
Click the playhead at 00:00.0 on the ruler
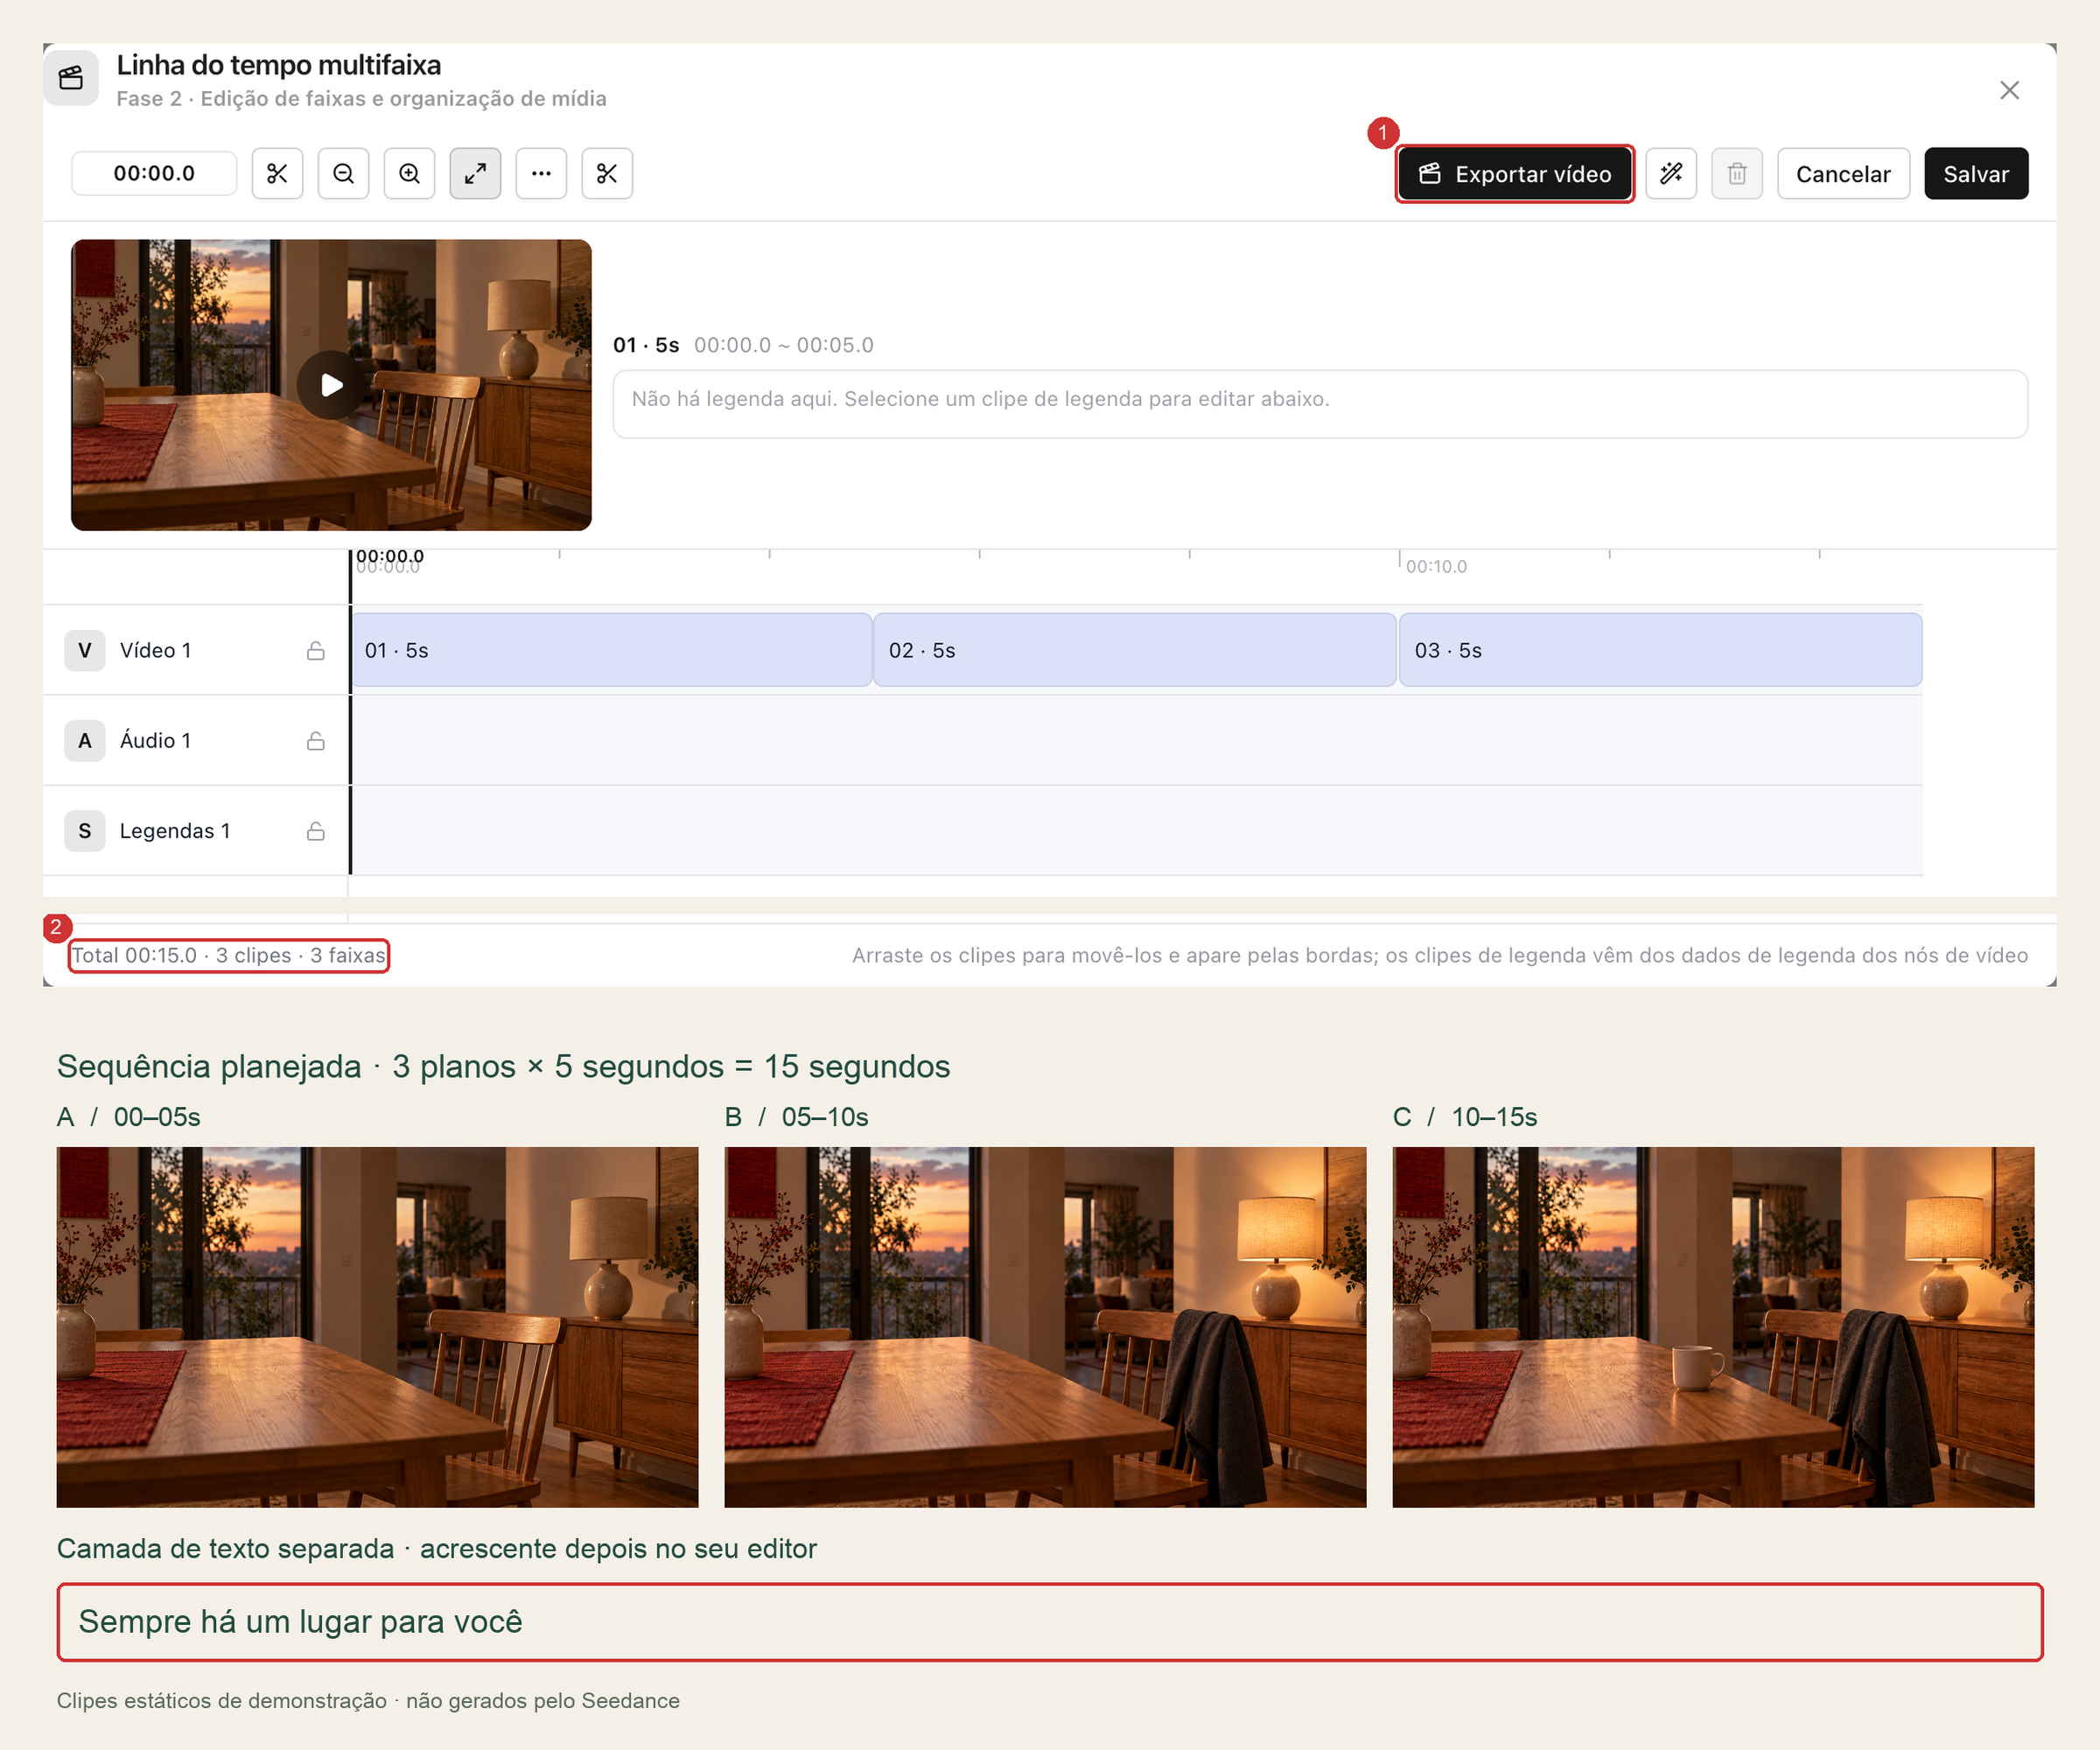(x=351, y=575)
